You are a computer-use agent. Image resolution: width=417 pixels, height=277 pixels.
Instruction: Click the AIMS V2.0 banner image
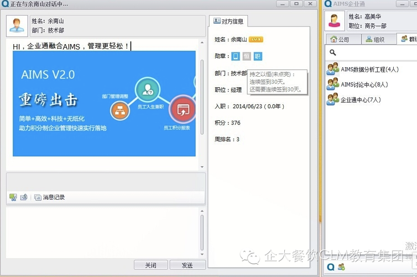tap(104, 104)
